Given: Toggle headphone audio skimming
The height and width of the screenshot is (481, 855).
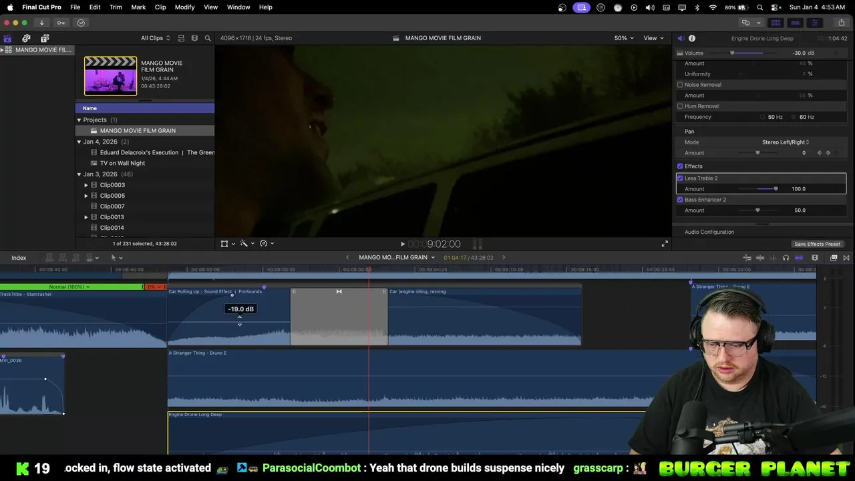Looking at the screenshot, I should click(x=786, y=258).
